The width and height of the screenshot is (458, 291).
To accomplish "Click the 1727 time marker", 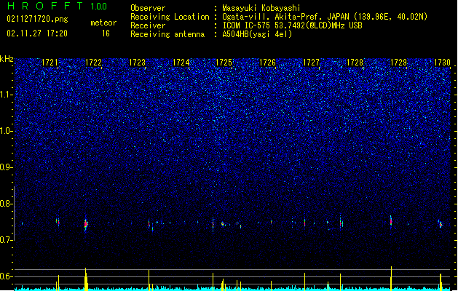I will (312, 63).
